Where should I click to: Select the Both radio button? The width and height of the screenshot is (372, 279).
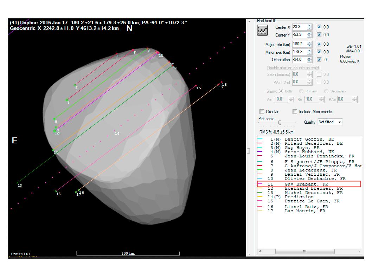[x=281, y=91]
